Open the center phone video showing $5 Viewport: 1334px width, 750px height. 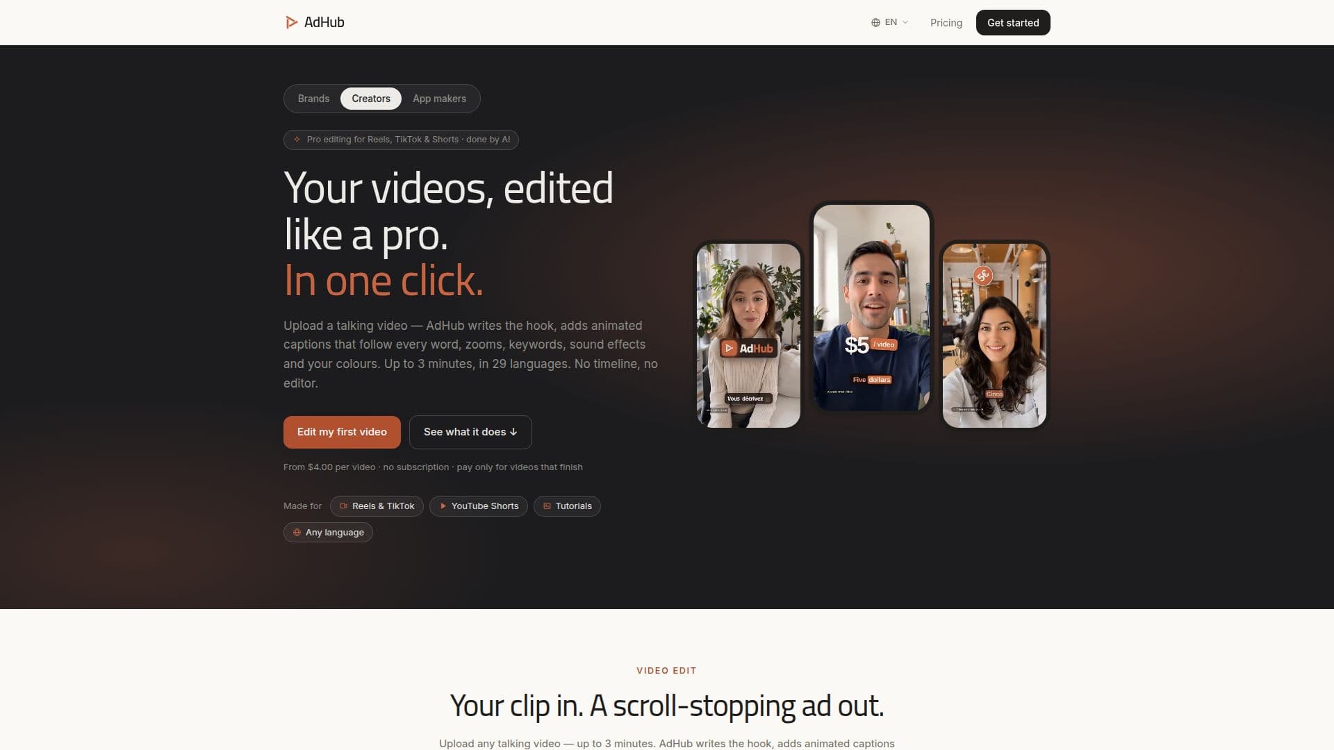point(871,307)
